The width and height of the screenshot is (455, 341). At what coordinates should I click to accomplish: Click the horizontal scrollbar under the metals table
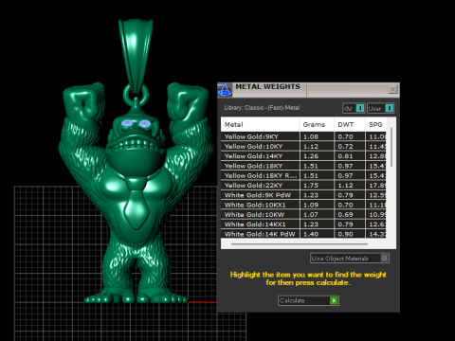(x=300, y=244)
